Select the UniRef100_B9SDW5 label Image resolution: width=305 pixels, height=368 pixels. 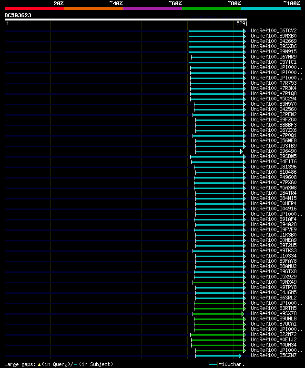pyautogui.click(x=274, y=156)
